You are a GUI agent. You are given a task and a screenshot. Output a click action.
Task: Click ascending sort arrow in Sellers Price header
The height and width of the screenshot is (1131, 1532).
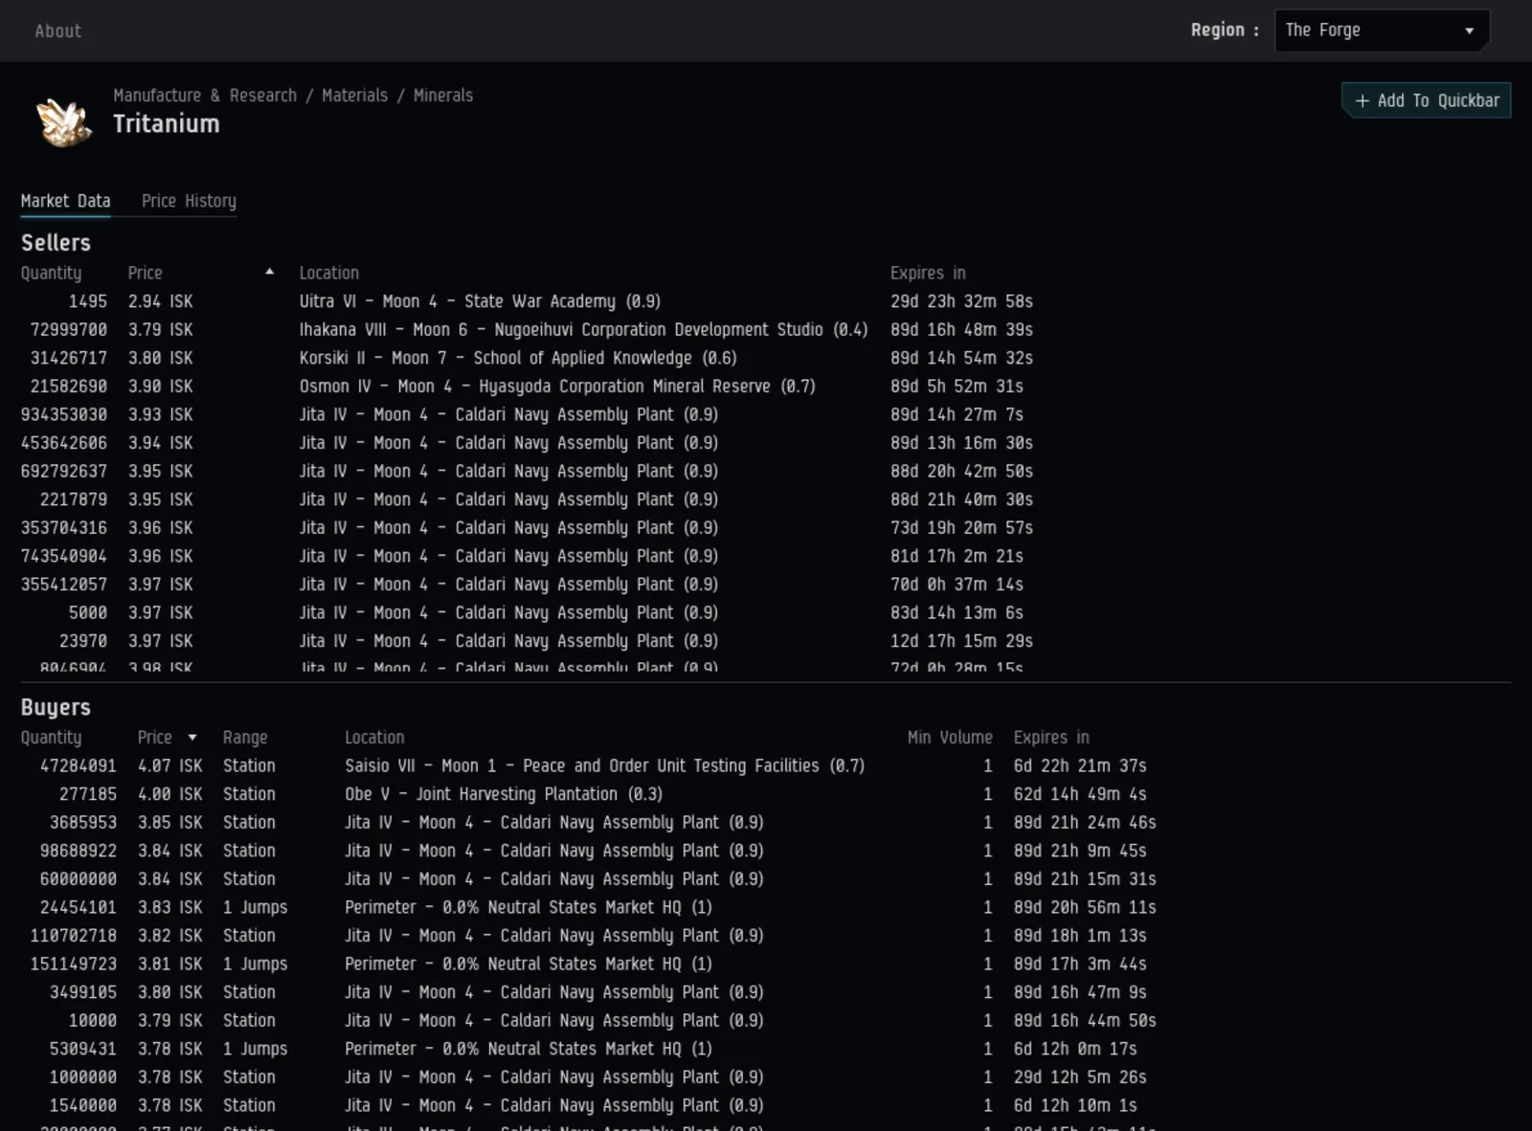pos(270,272)
